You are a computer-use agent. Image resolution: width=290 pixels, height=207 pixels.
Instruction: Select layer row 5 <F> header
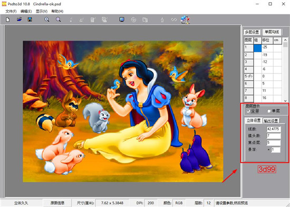[x=248, y=77]
